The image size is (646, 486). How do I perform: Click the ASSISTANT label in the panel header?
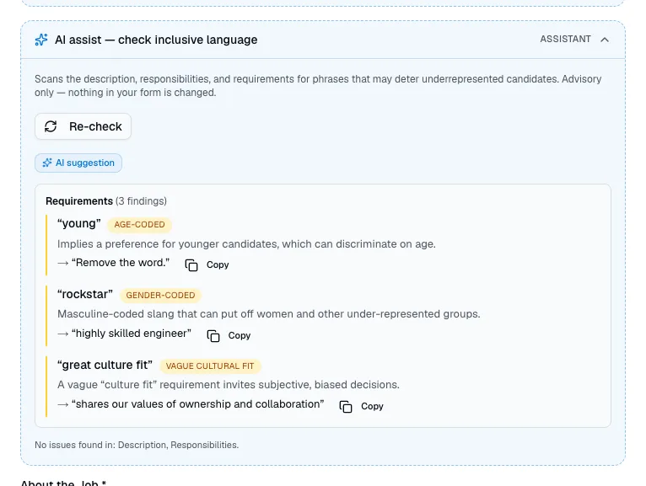click(565, 39)
